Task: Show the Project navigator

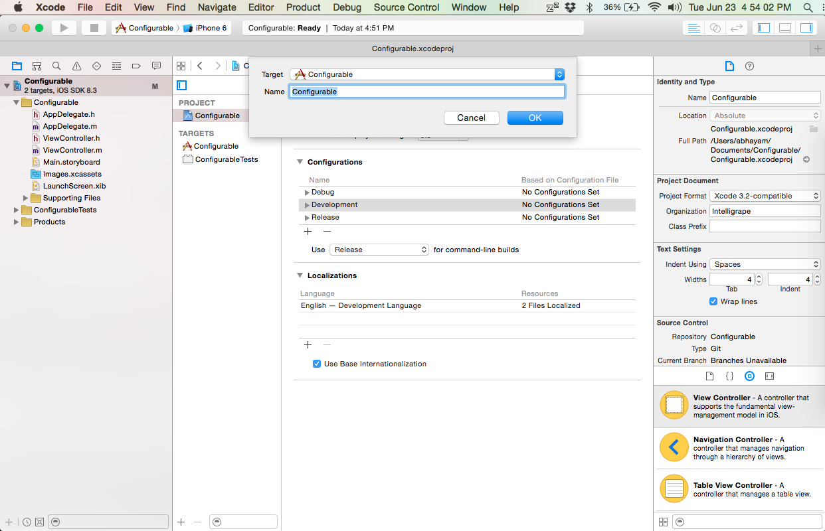Action: pyautogui.click(x=17, y=66)
